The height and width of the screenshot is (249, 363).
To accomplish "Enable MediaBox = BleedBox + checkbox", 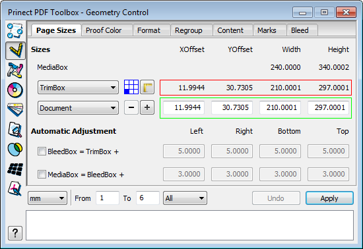I will (42, 175).
